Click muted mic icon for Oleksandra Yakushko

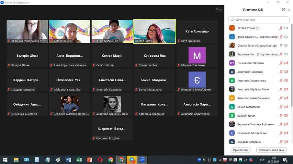tap(281, 63)
